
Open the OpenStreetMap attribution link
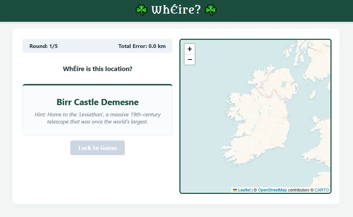point(273,190)
